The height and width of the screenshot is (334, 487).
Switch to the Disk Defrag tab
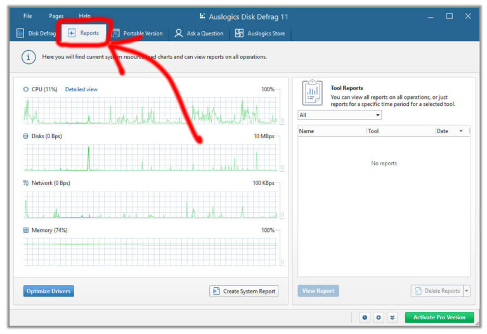pyautogui.click(x=37, y=33)
